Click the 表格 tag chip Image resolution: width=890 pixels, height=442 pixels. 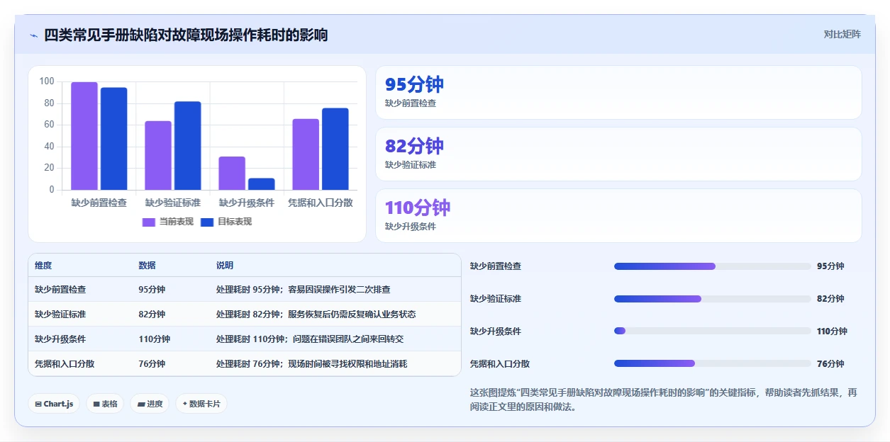(105, 404)
